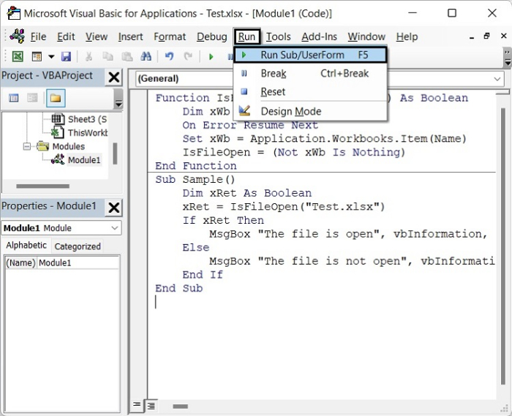Click the main toolbar options overflow arrow
Screen dimensions: 512x416
coord(508,58)
